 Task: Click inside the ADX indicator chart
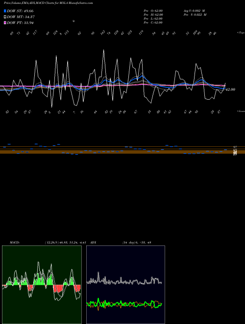point(125,285)
